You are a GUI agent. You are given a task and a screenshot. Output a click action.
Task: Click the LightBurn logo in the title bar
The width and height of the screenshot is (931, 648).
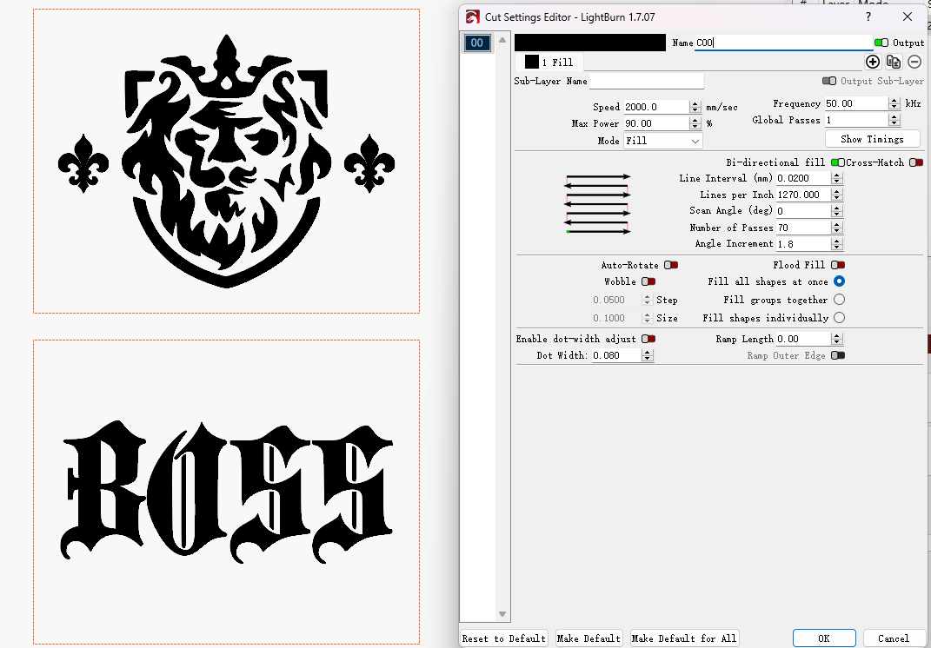click(x=473, y=17)
